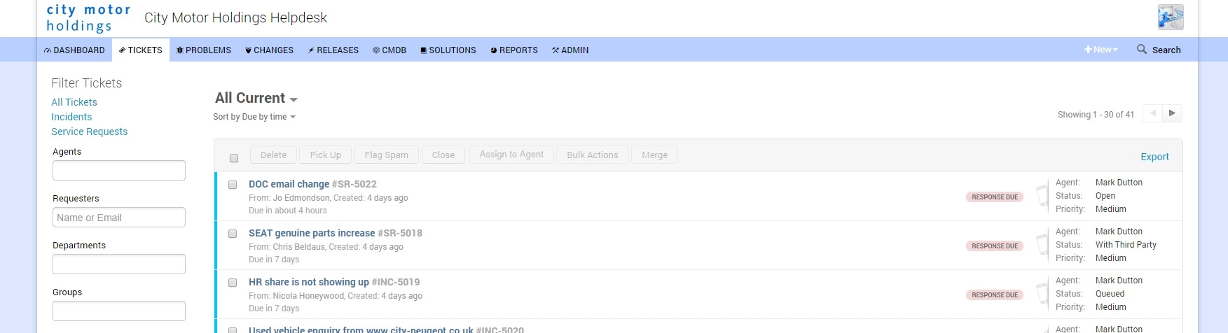Viewport: 1228px width, 333px height.
Task: Expand the All Current view dropdown
Action: point(256,98)
